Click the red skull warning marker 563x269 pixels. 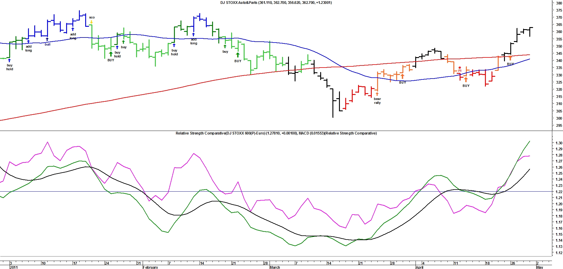pyautogui.click(x=460, y=69)
